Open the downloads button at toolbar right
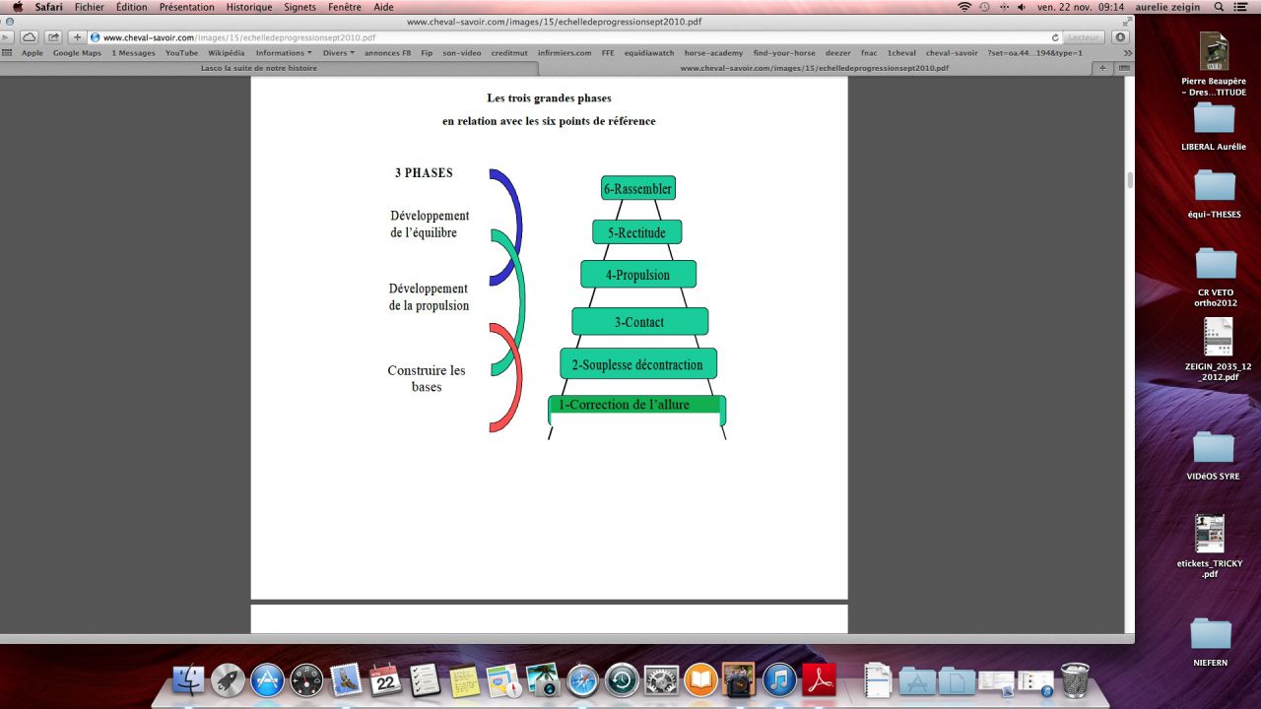Image resolution: width=1261 pixels, height=709 pixels. [x=1120, y=37]
